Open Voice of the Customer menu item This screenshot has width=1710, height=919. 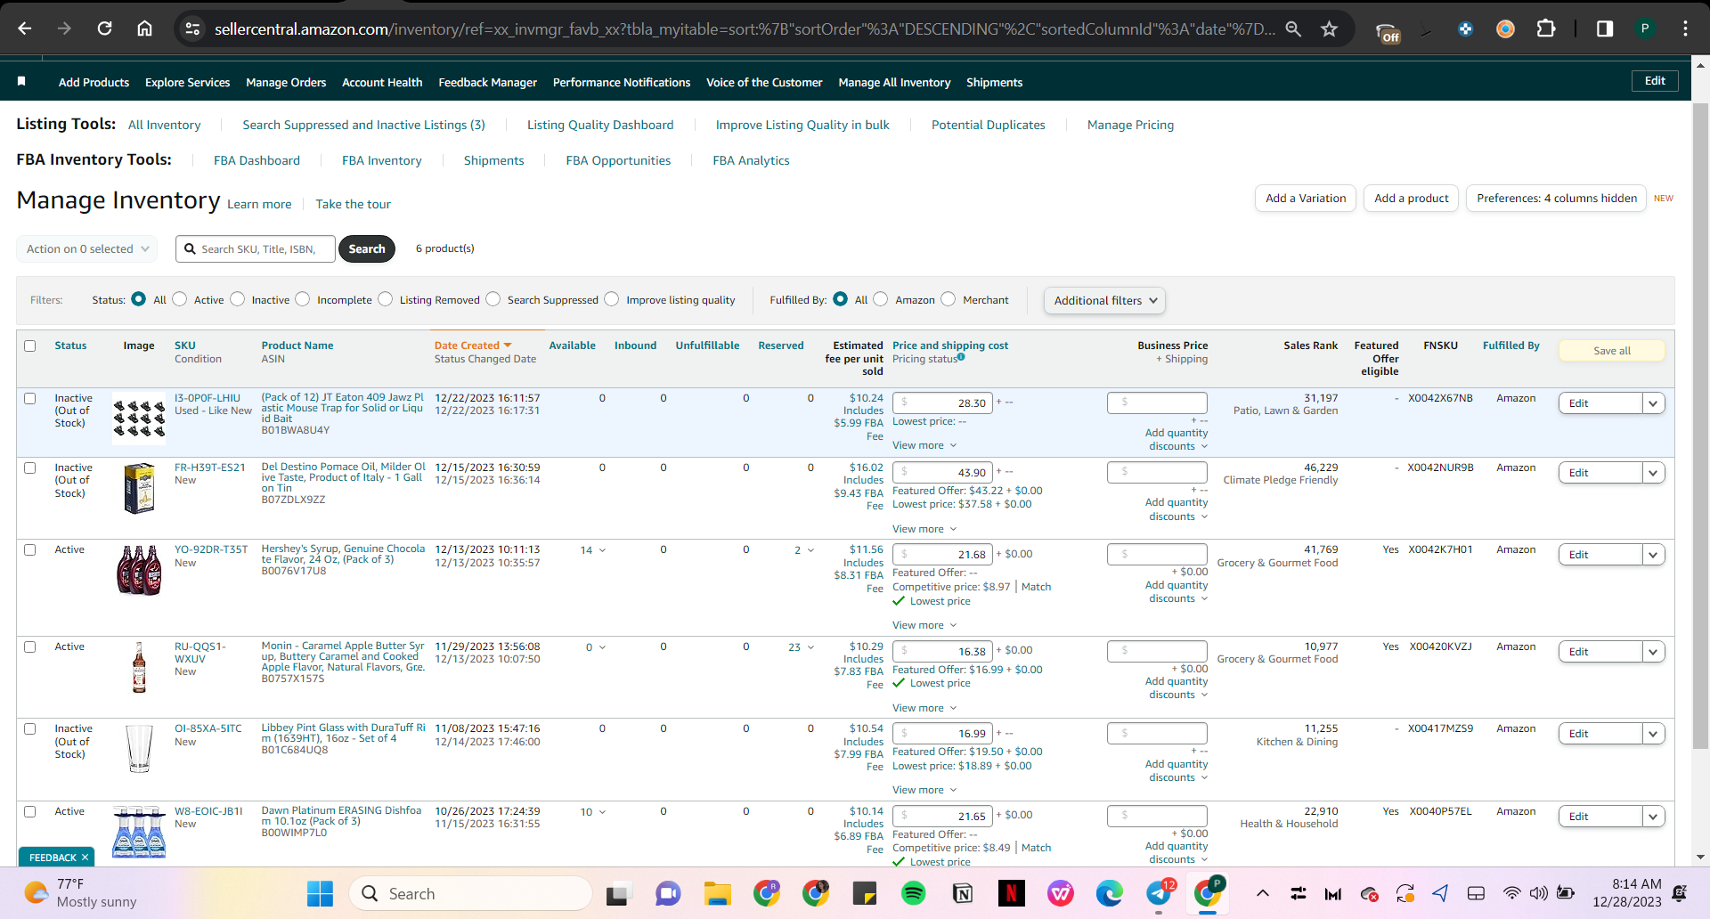click(x=764, y=82)
